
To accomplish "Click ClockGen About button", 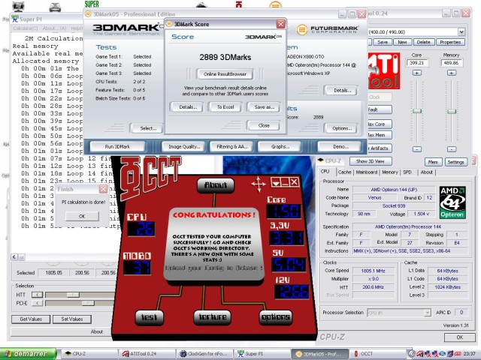I will (97, 331).
